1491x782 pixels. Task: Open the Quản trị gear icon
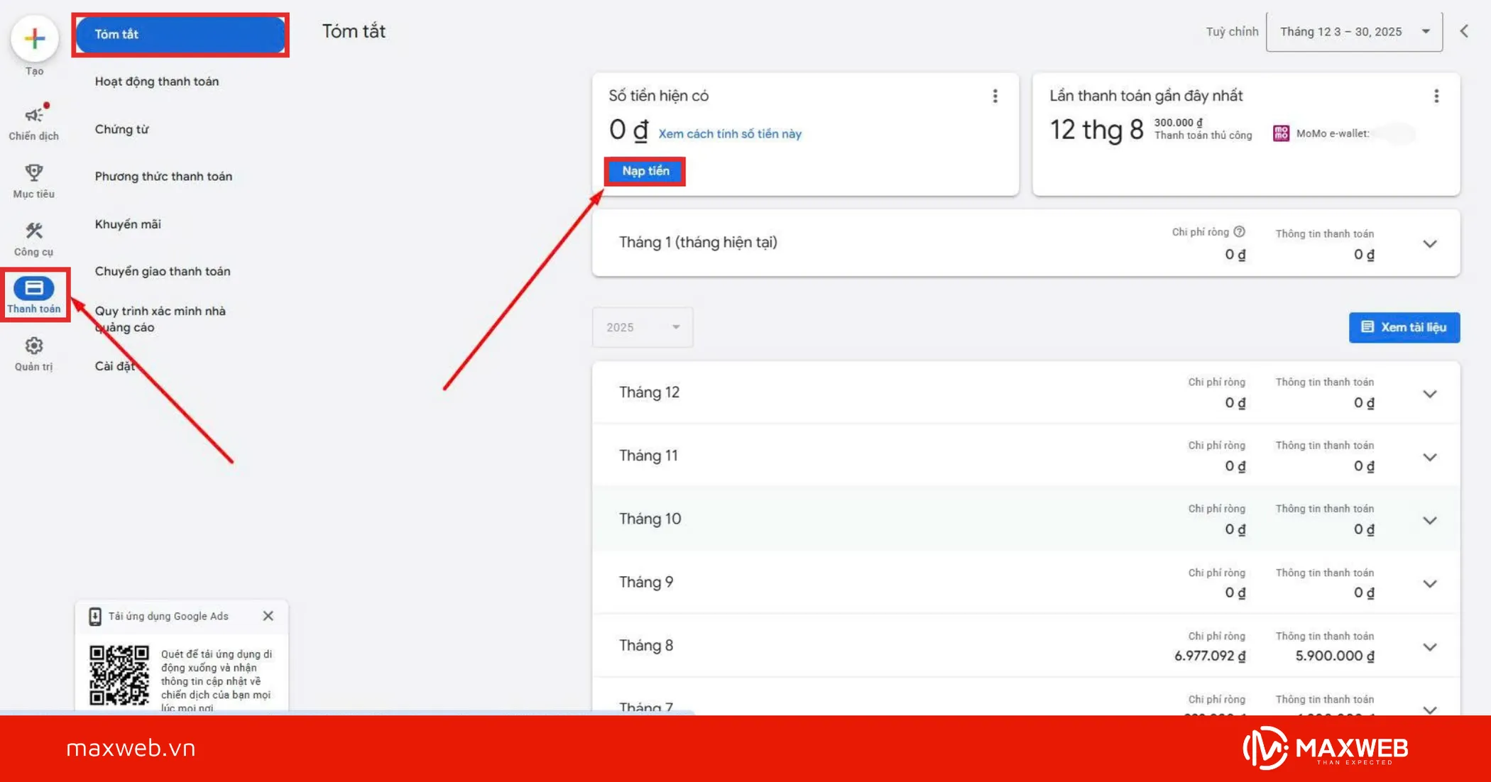tap(33, 346)
